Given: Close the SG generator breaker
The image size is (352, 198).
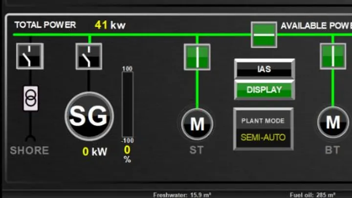Looking at the screenshot, I should (89, 56).
